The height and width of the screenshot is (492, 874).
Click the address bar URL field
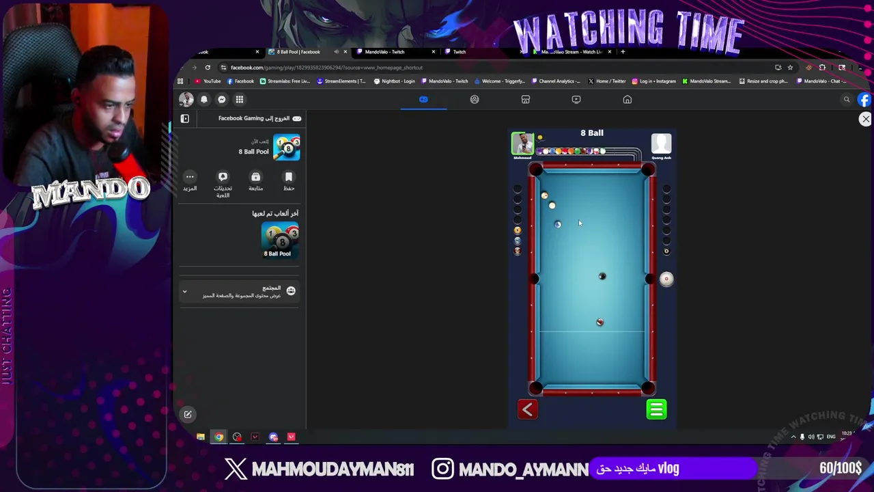point(498,68)
